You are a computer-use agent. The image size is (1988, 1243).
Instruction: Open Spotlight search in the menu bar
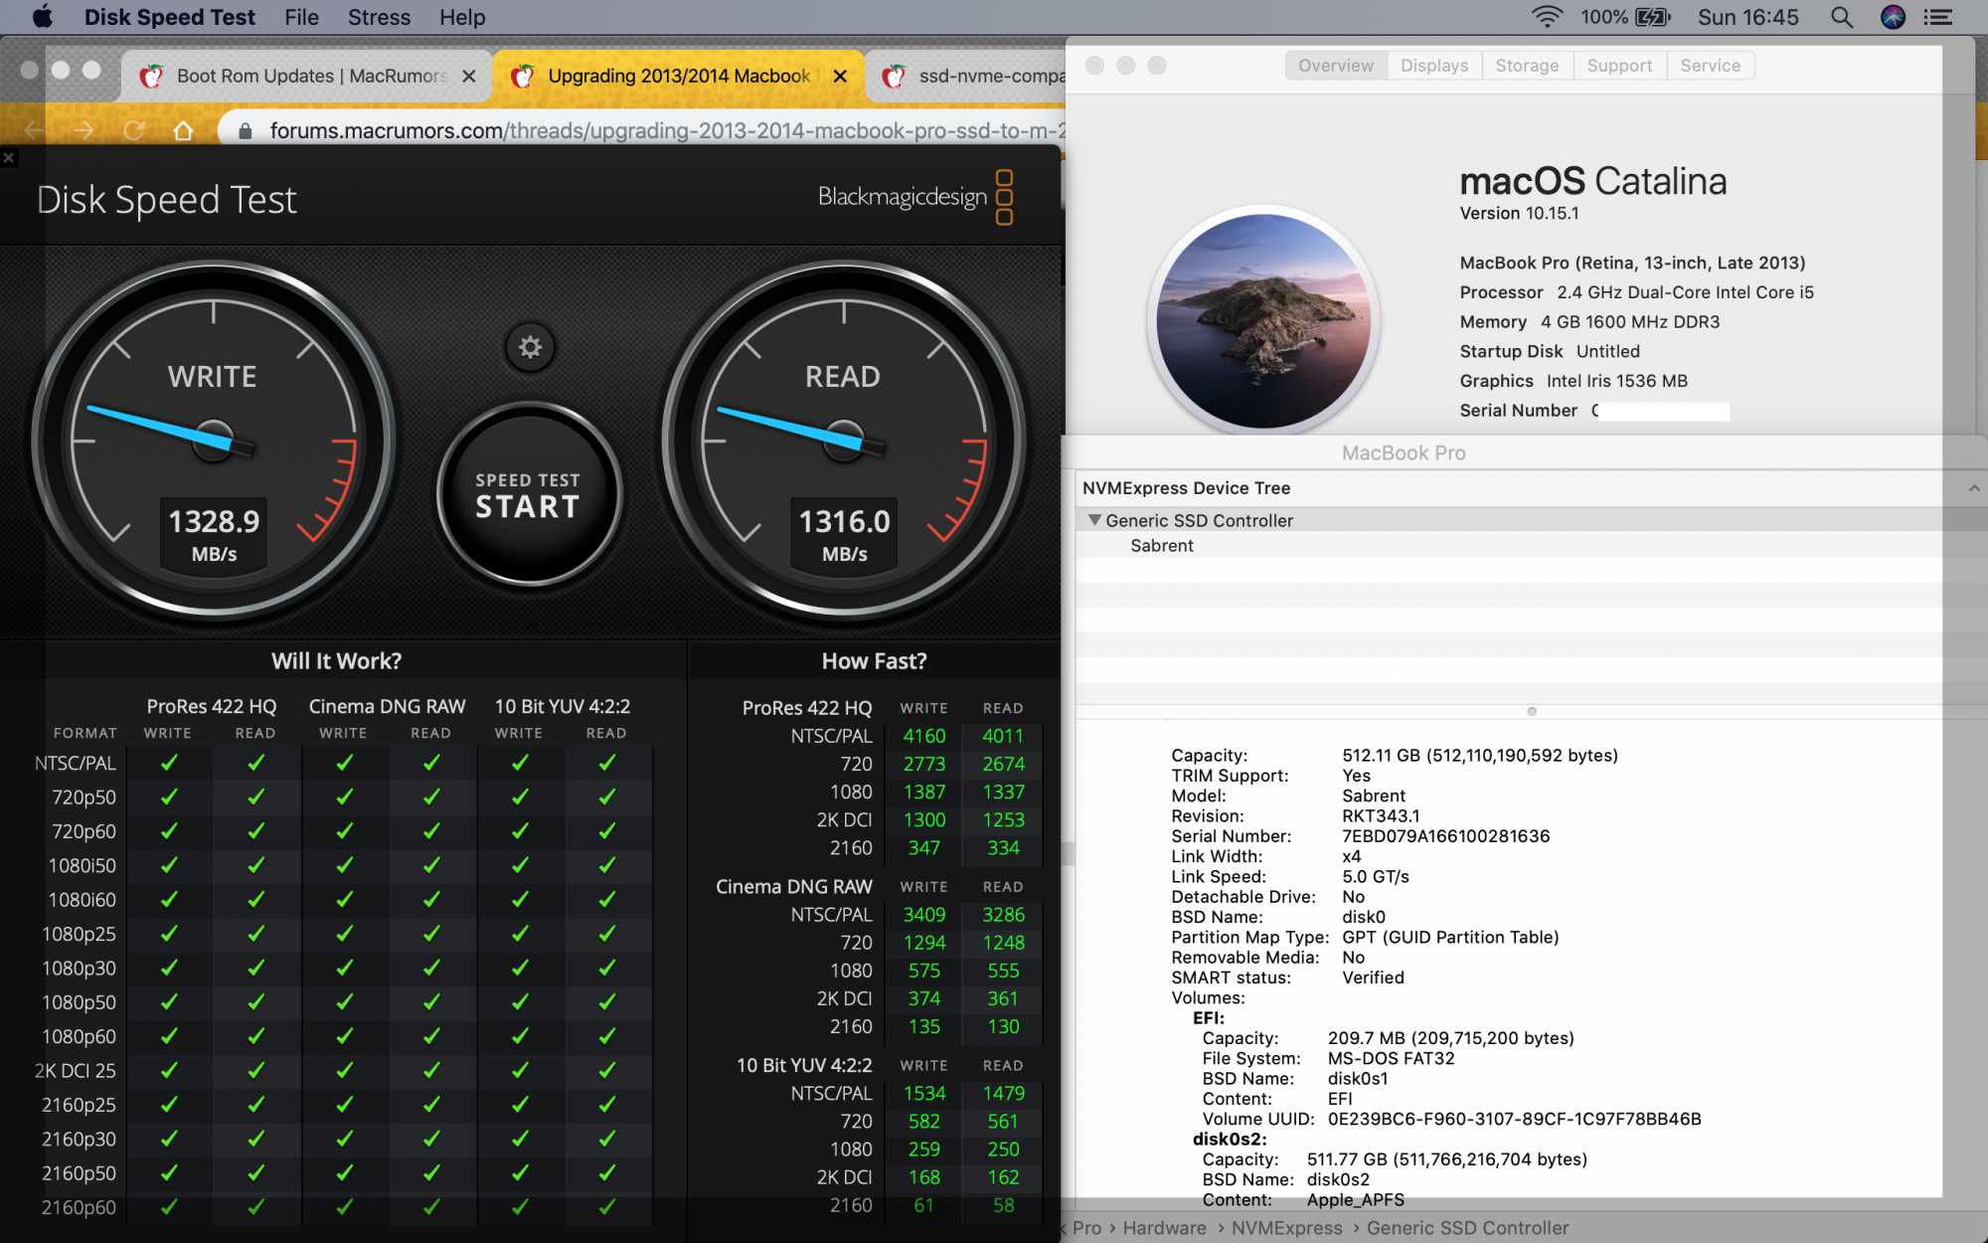pyautogui.click(x=1841, y=17)
